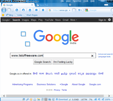Click the Google Search button

tap(42, 62)
